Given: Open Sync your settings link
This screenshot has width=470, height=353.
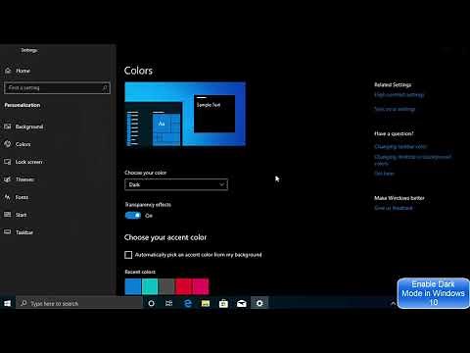Looking at the screenshot, I should tap(395, 109).
